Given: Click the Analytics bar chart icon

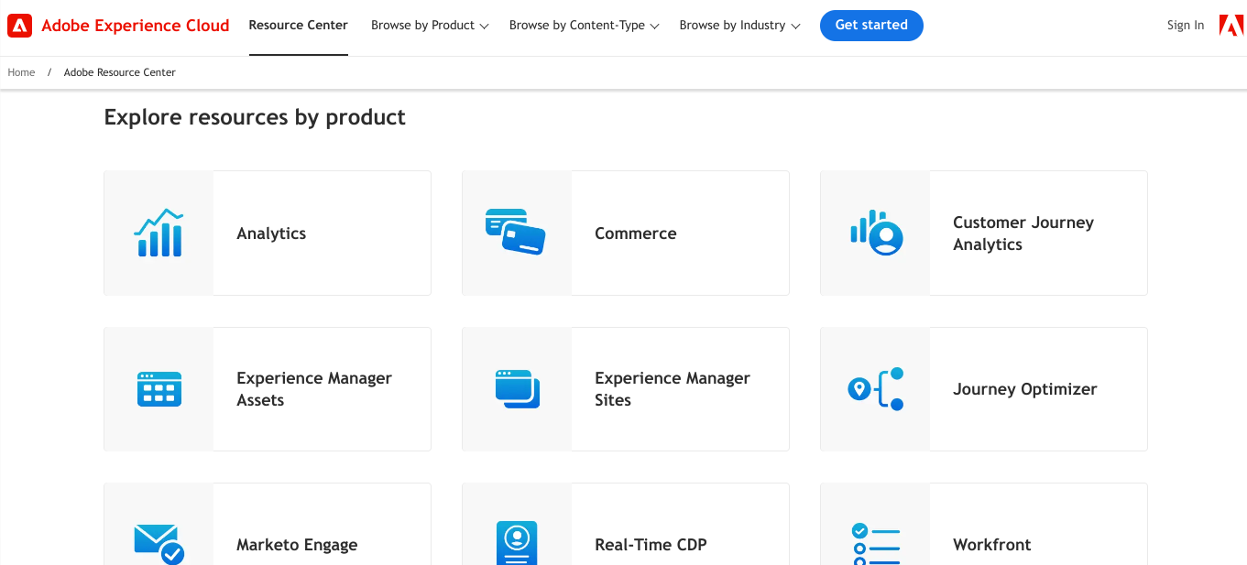Looking at the screenshot, I should [x=159, y=233].
